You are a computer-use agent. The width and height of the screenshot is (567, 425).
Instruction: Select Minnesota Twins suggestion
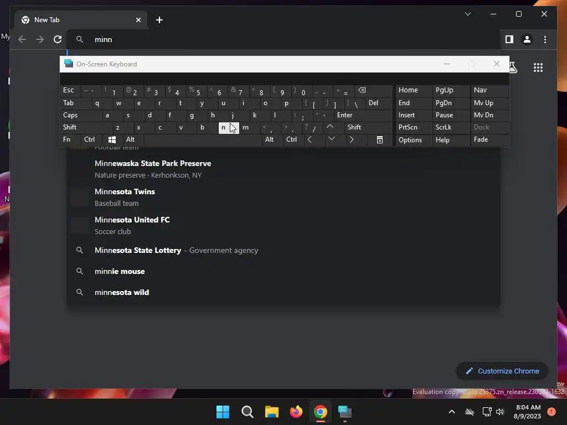[x=283, y=198]
